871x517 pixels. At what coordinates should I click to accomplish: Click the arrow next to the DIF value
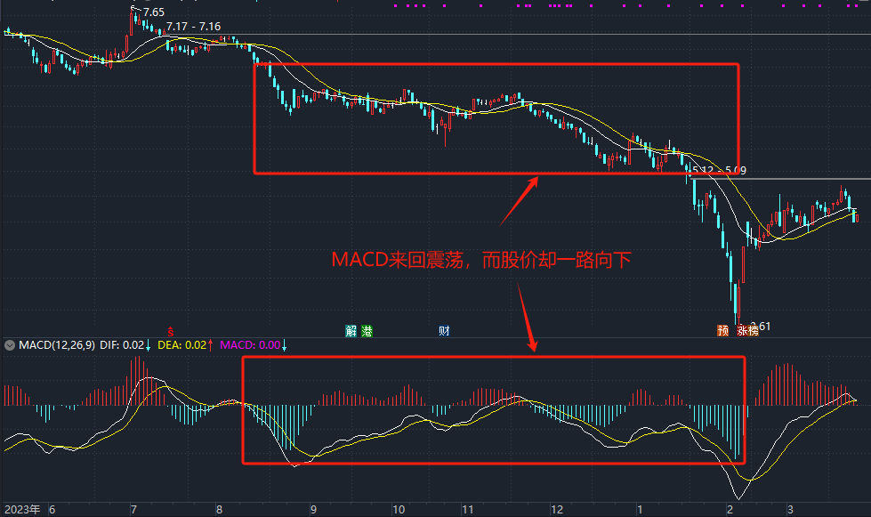click(148, 344)
